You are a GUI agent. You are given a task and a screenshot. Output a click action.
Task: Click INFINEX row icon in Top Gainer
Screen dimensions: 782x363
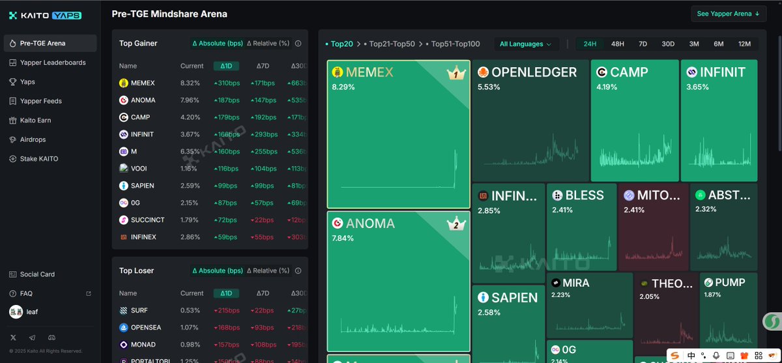click(x=124, y=237)
